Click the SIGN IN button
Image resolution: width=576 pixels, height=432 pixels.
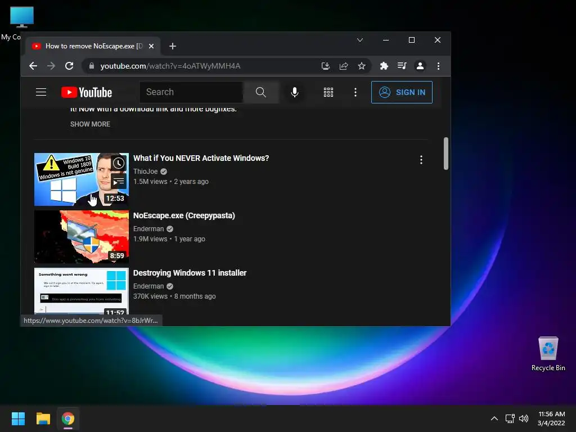(402, 92)
